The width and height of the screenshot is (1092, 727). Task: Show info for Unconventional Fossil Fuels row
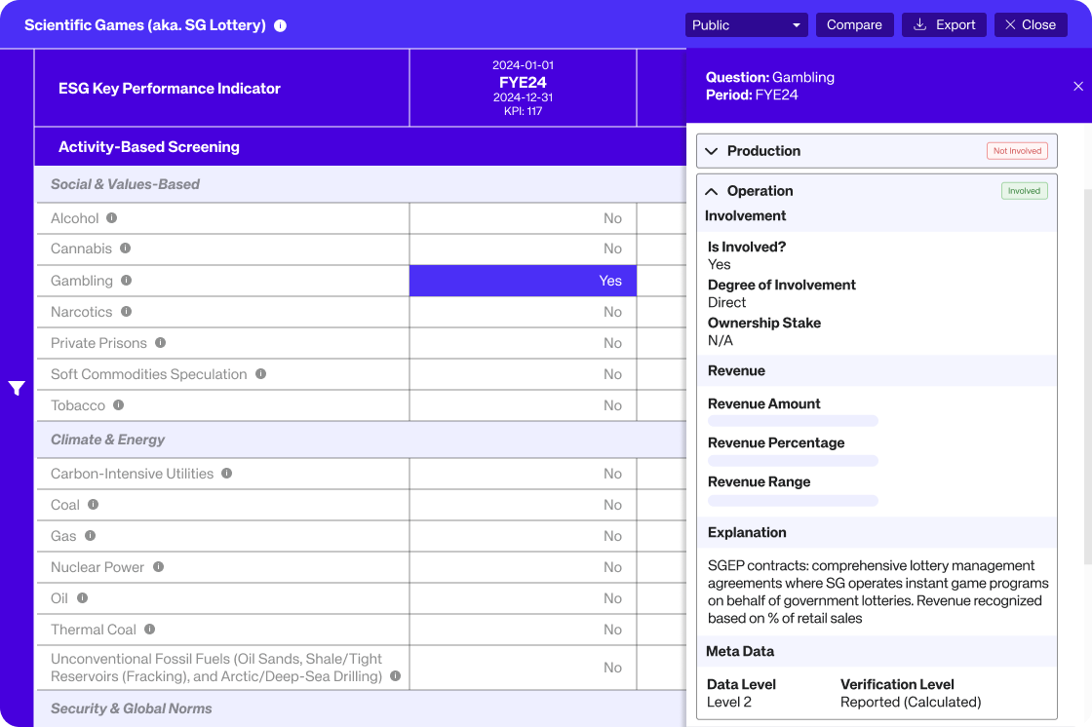(396, 676)
